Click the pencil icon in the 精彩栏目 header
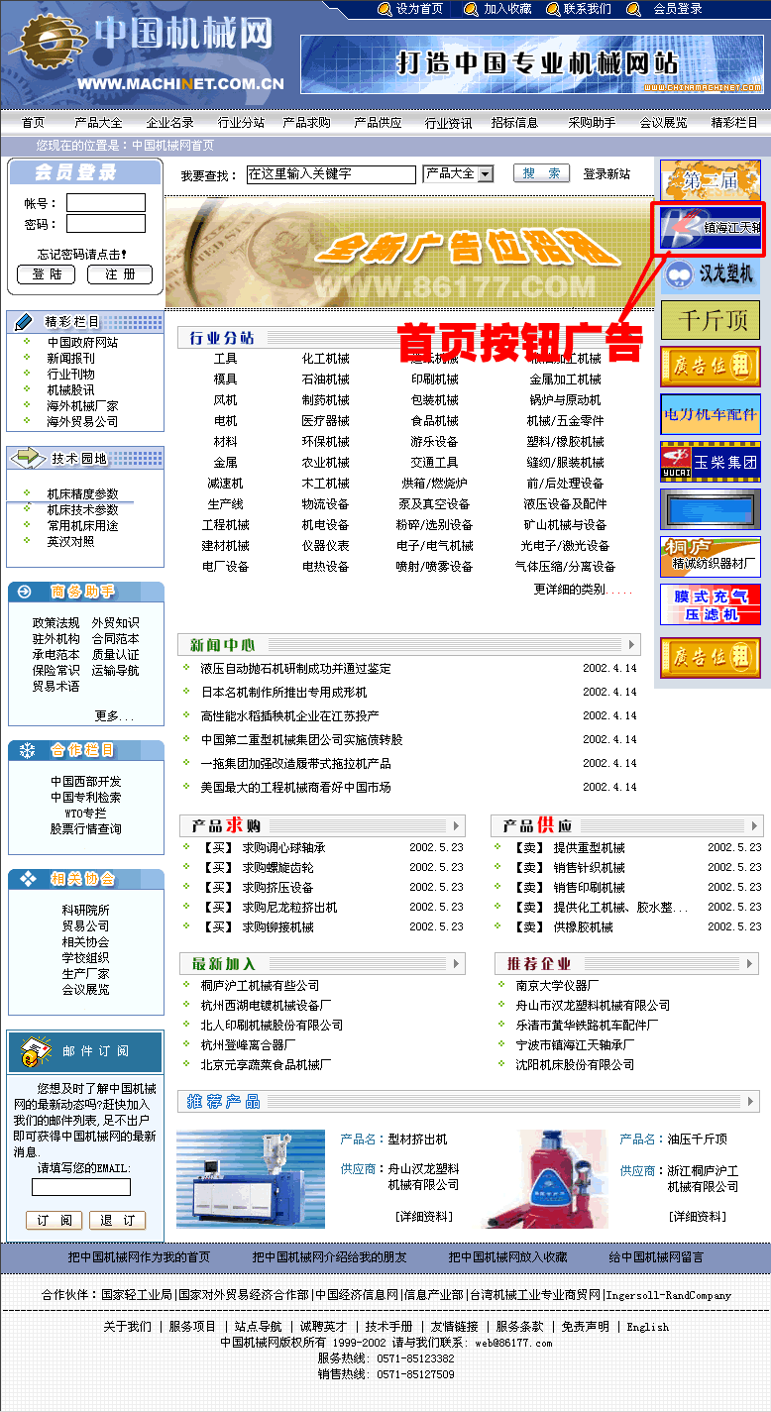Viewport: 771px width, 1412px height. [24, 321]
